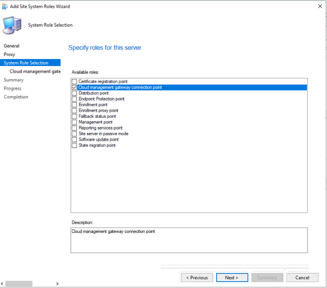Open the Proxy step in sidebar
The height and width of the screenshot is (288, 327).
[10, 54]
